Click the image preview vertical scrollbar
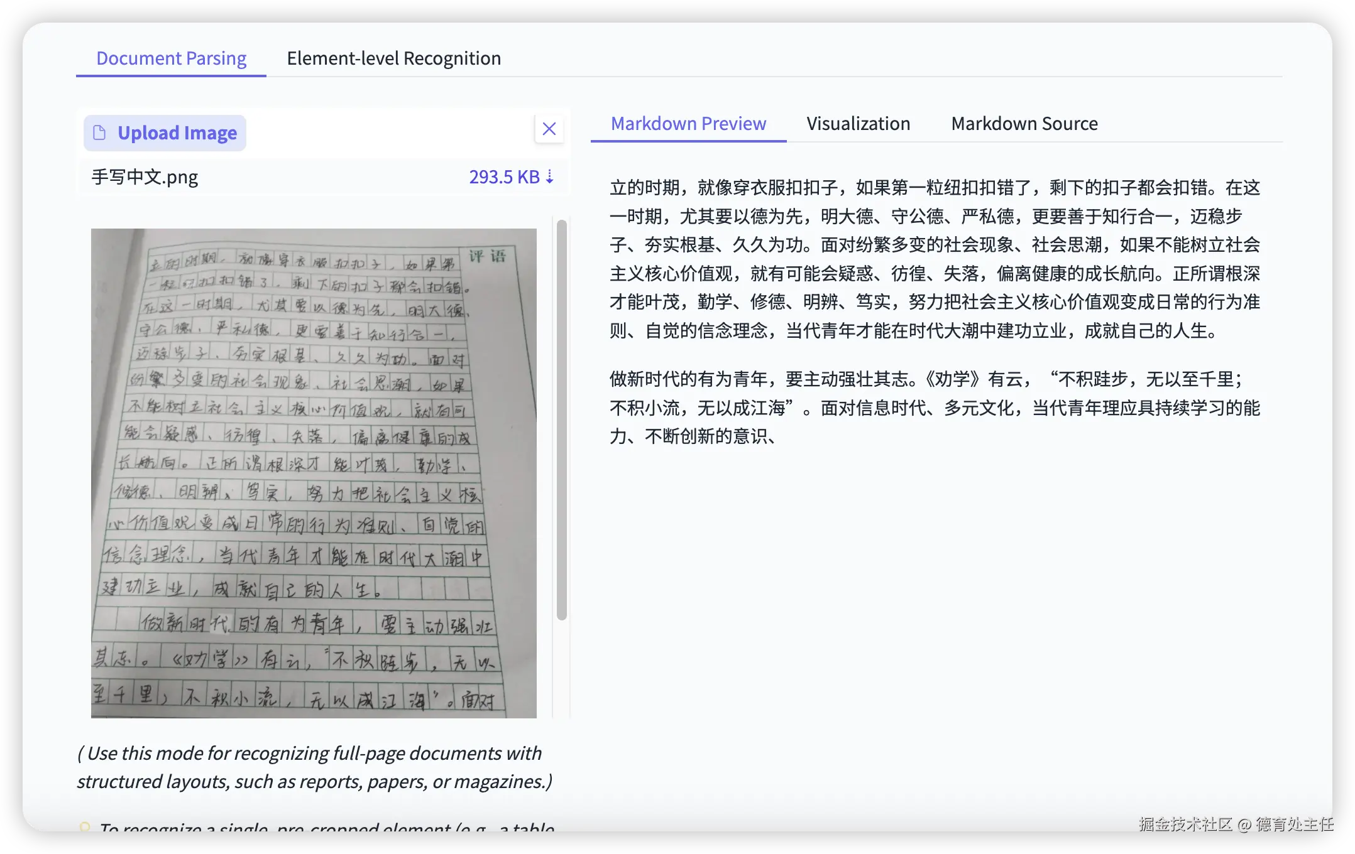1355x854 pixels. 561,419
